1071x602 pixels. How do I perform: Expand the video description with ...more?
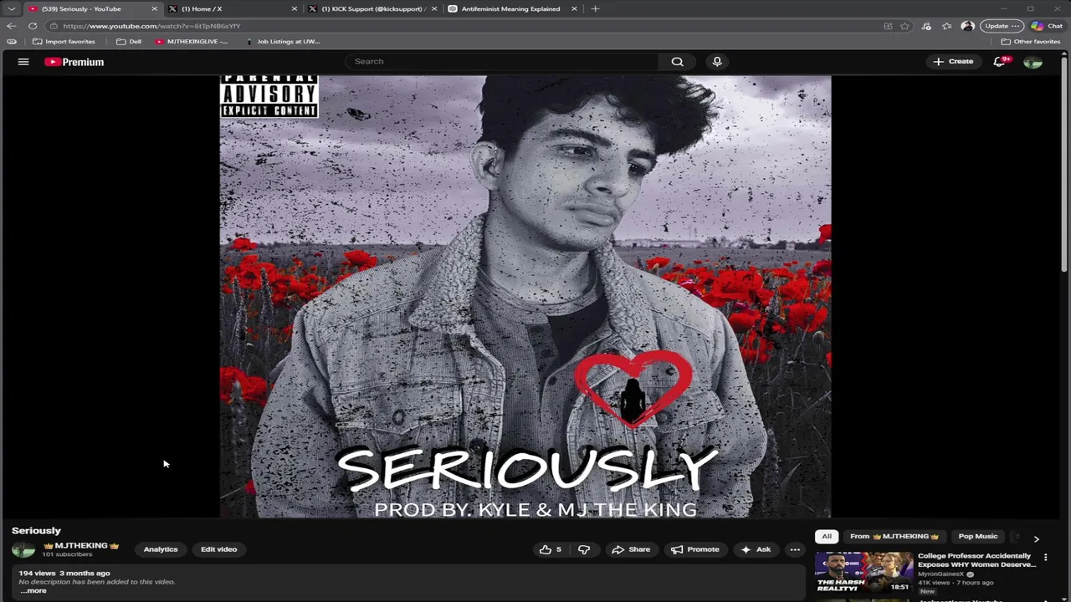(x=33, y=590)
